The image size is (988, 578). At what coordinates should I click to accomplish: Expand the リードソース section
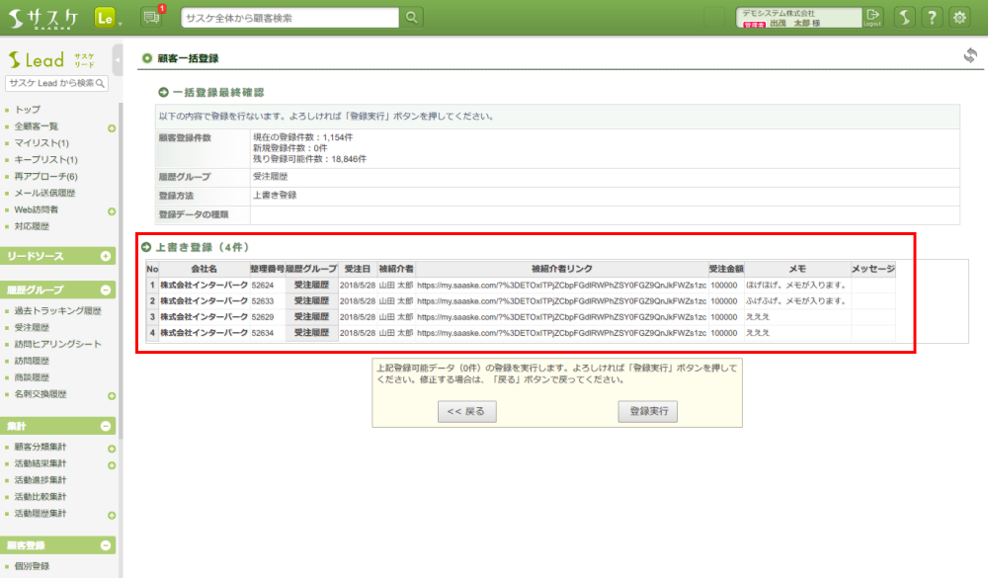point(106,256)
